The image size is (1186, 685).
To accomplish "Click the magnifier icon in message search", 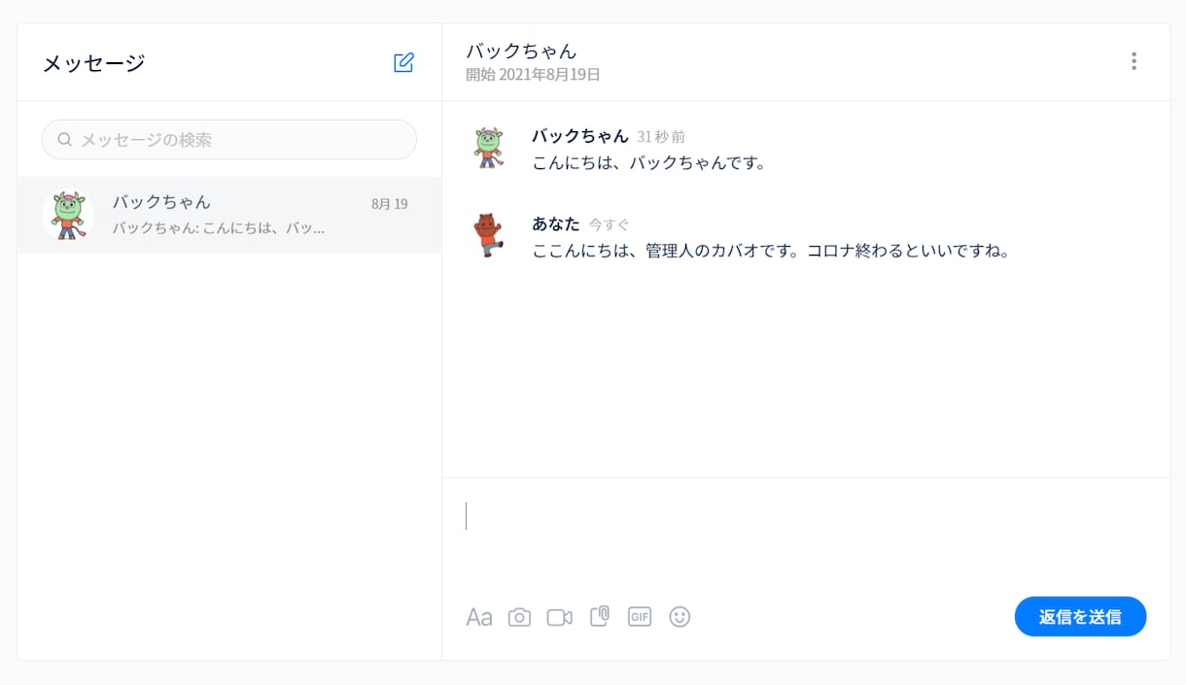I will click(x=65, y=140).
